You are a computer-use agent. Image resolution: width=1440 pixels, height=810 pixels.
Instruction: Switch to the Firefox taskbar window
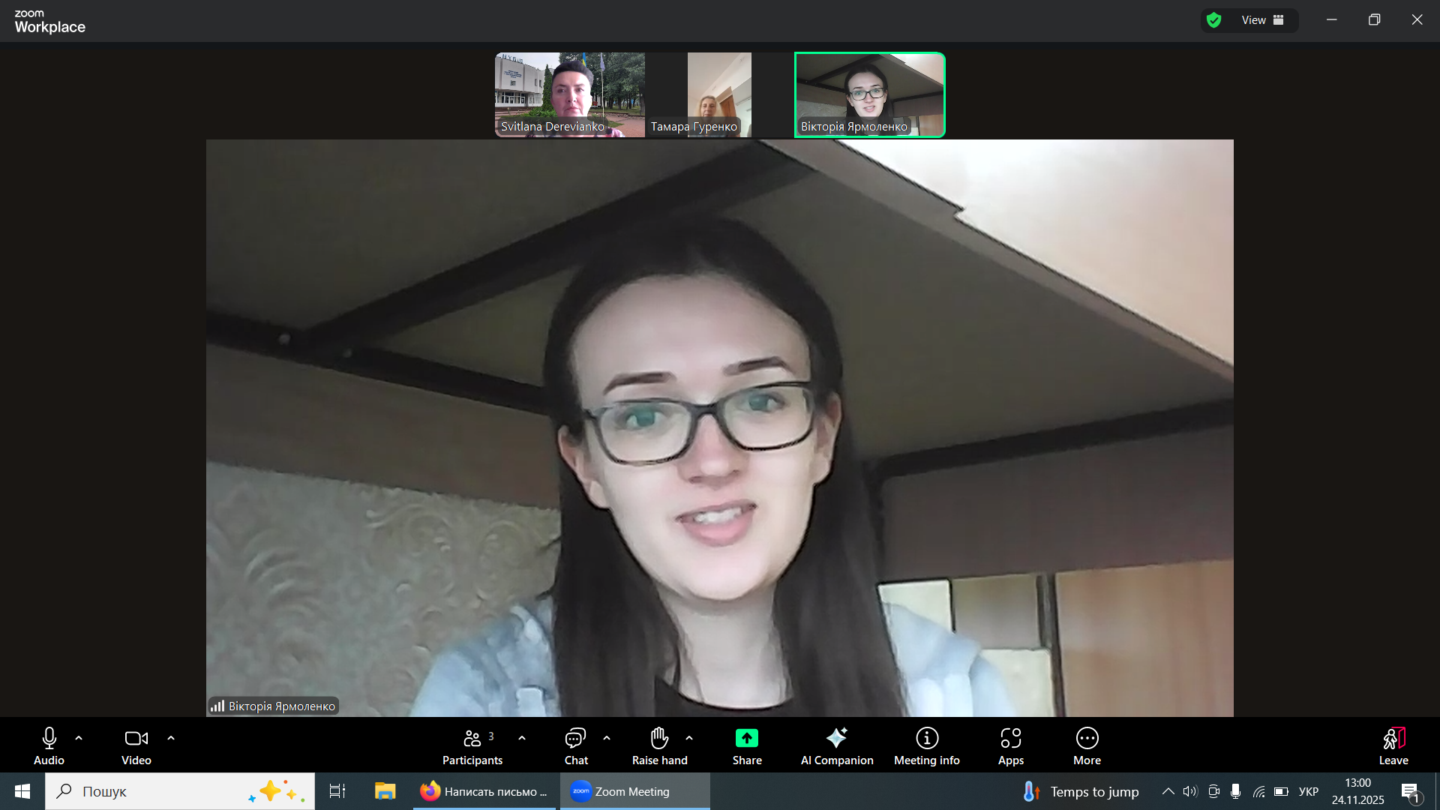pyautogui.click(x=486, y=791)
